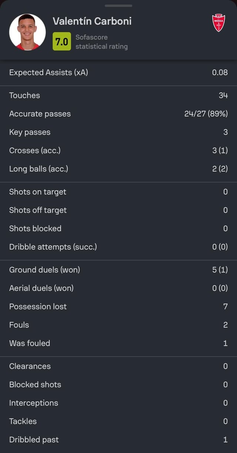Select the Possession lost stat row
Viewport: 237px width, 453px height.
(118, 307)
